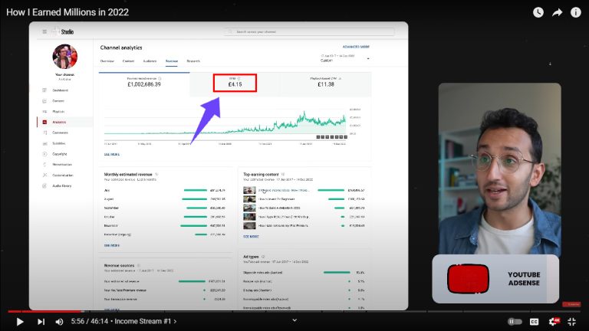The image size is (589, 331).
Task: Select Analytics in Studio sidebar
Action: (x=59, y=122)
